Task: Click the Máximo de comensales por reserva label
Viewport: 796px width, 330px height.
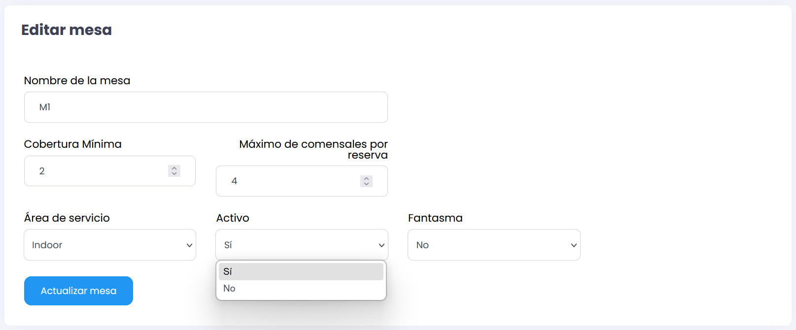Action: click(313, 149)
